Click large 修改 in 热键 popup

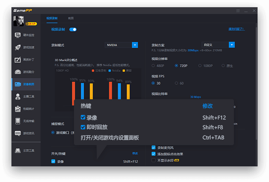[x=208, y=106]
